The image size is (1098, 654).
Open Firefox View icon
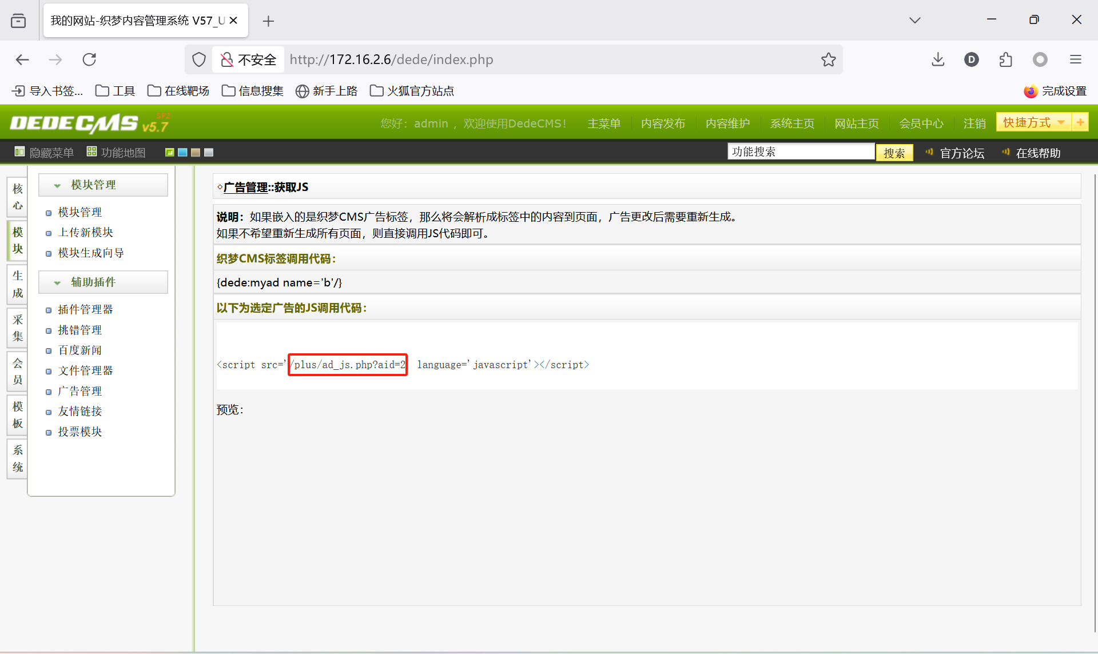18,21
